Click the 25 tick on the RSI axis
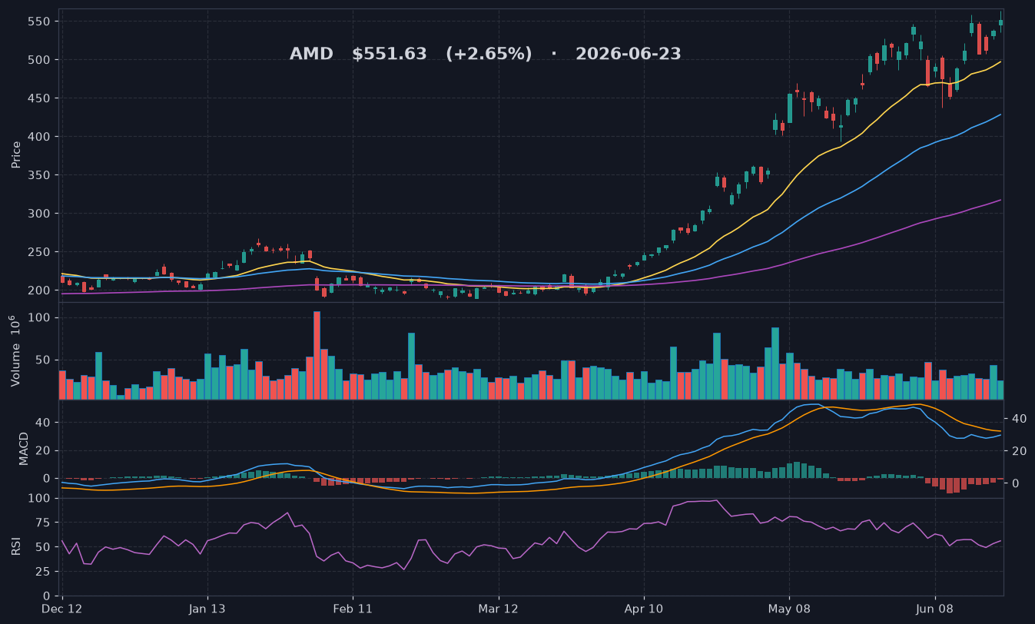This screenshot has height=624, width=1035. coord(44,572)
